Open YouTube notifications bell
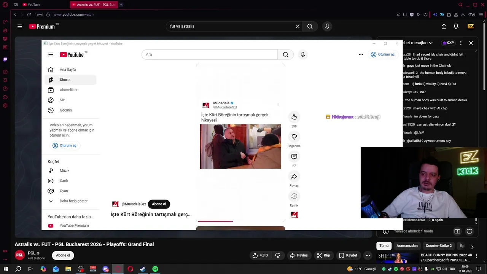The image size is (487, 274). [456, 26]
